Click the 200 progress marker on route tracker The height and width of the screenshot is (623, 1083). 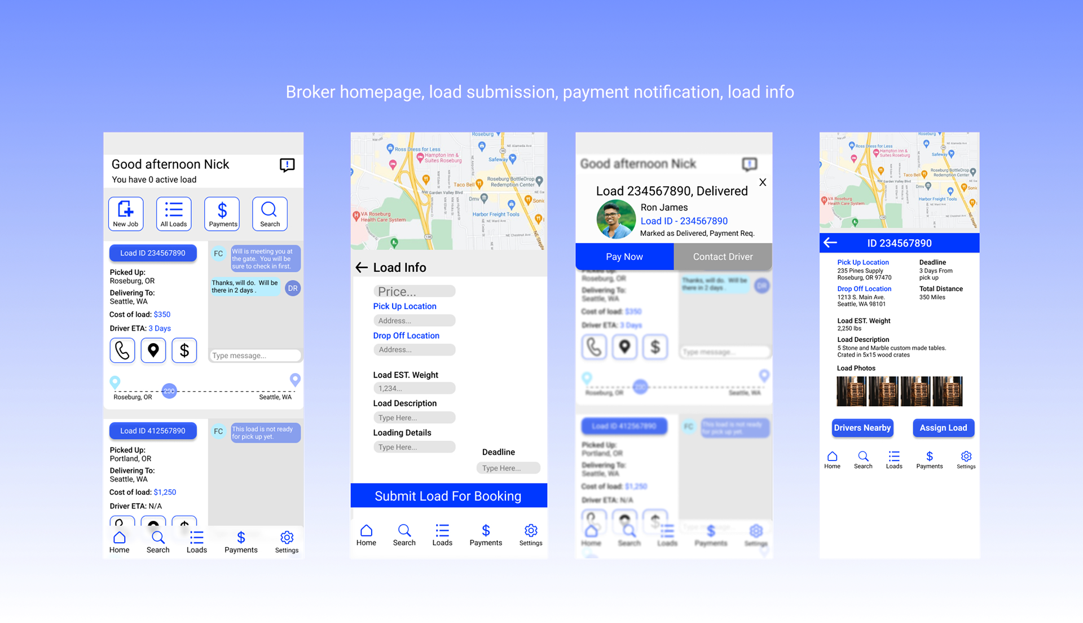point(169,391)
